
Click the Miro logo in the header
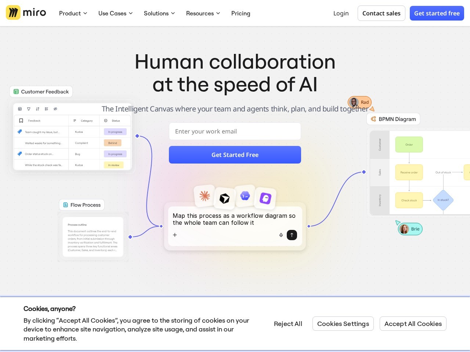pos(26,13)
